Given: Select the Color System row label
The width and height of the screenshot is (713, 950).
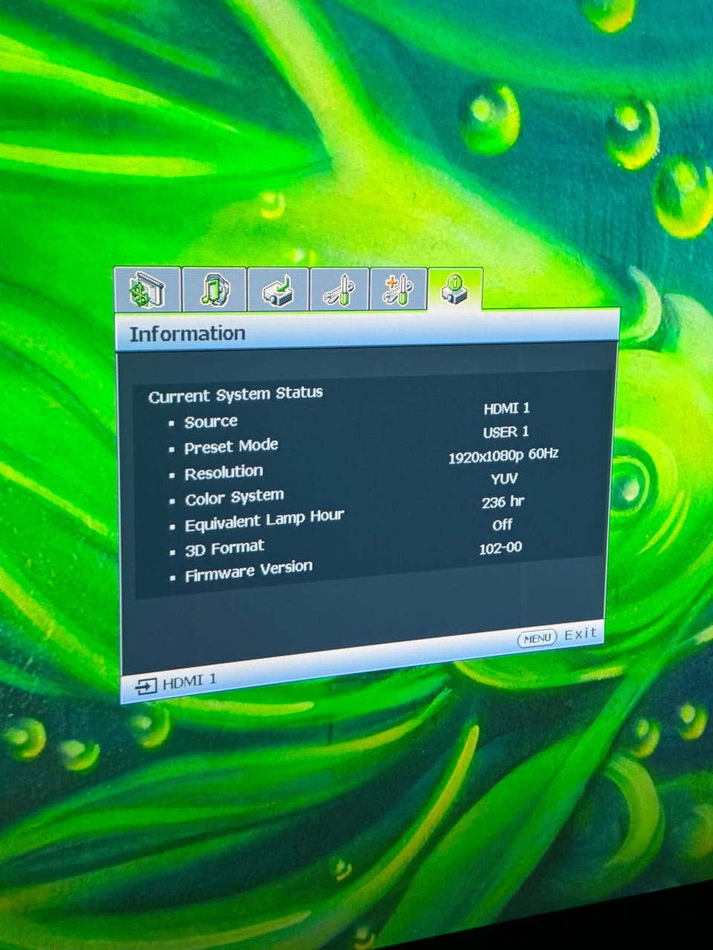Looking at the screenshot, I should (x=234, y=497).
